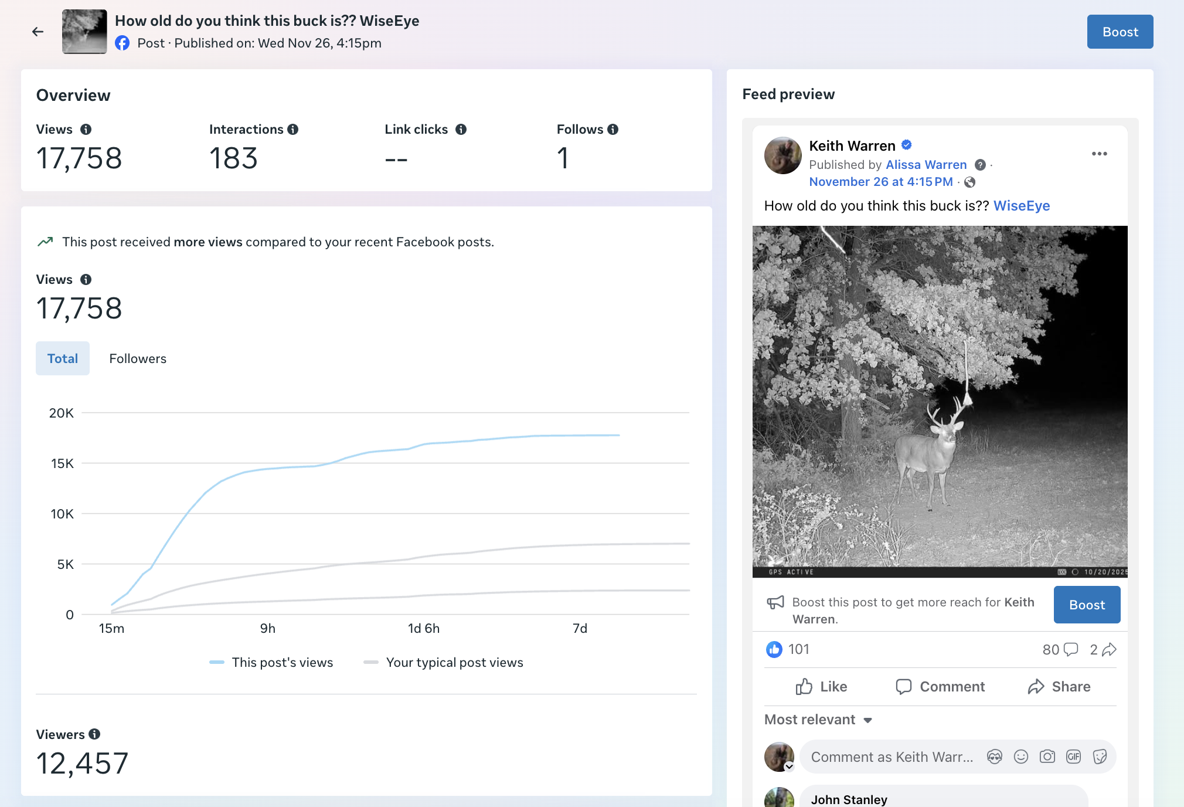Switch to the Followers tab

pos(138,358)
